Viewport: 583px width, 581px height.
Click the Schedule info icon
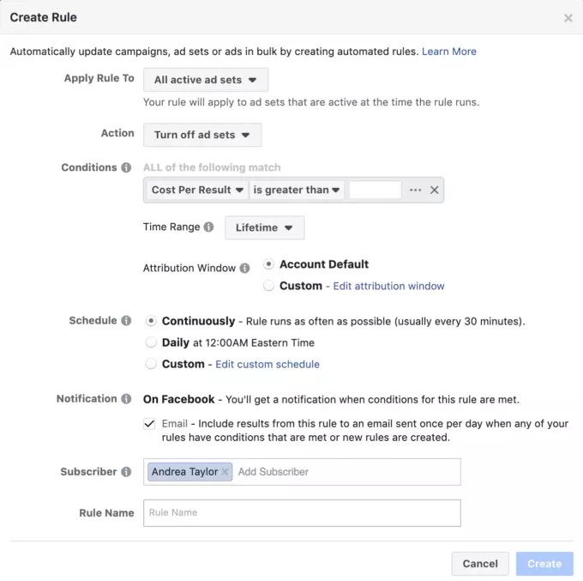point(127,321)
